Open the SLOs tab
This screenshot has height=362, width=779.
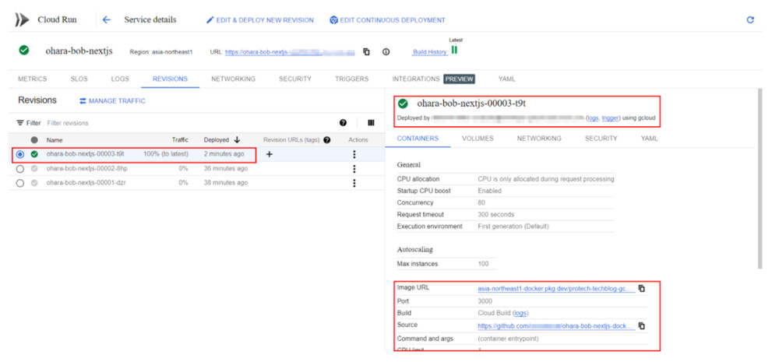click(79, 79)
